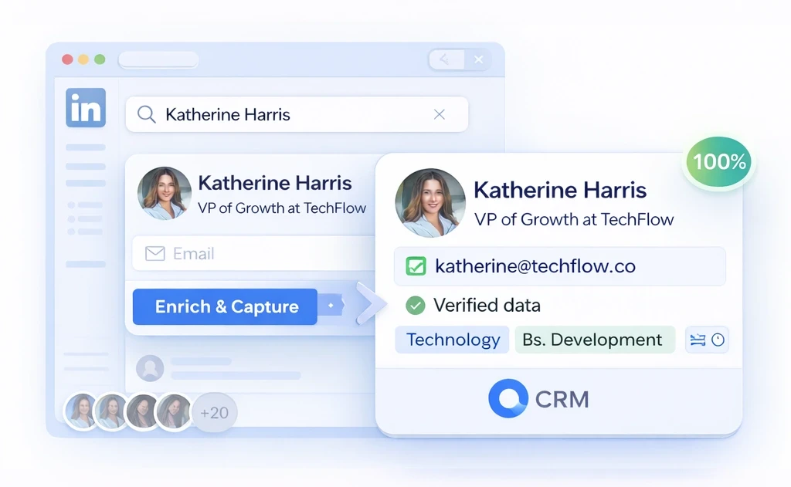
Task: Click the envelope icon in Email field
Action: pos(154,253)
